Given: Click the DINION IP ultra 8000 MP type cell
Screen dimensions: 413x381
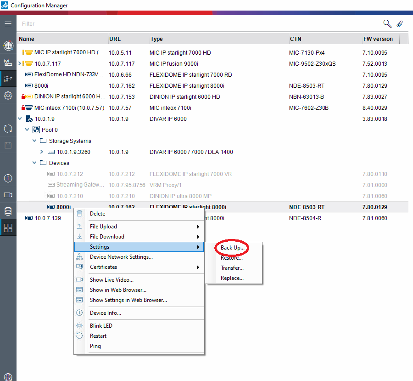Looking at the screenshot, I should [x=180, y=196].
